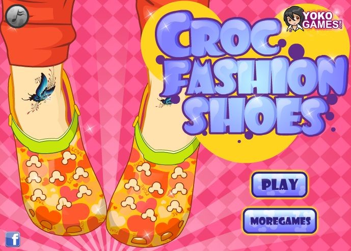
Task: Open the MOREGAMES button
Action: (x=280, y=221)
